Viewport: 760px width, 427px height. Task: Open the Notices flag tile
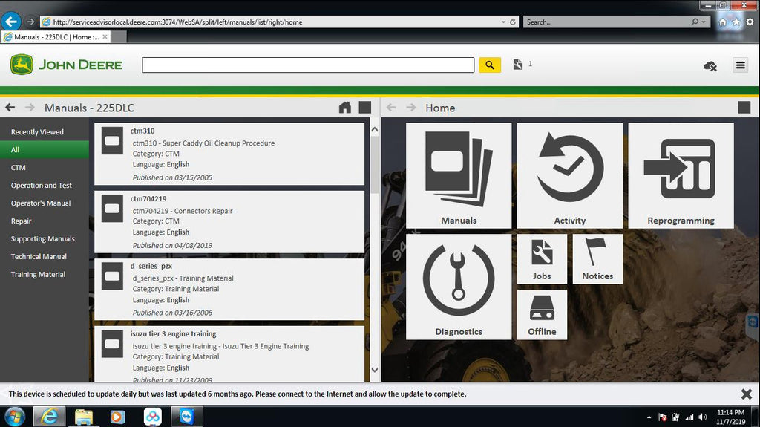click(597, 258)
